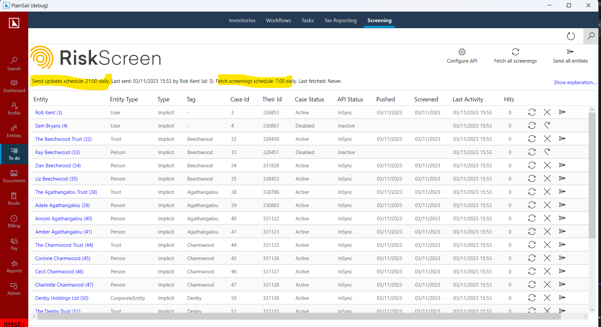Click the refresh icon in the top toolbar

point(571,36)
